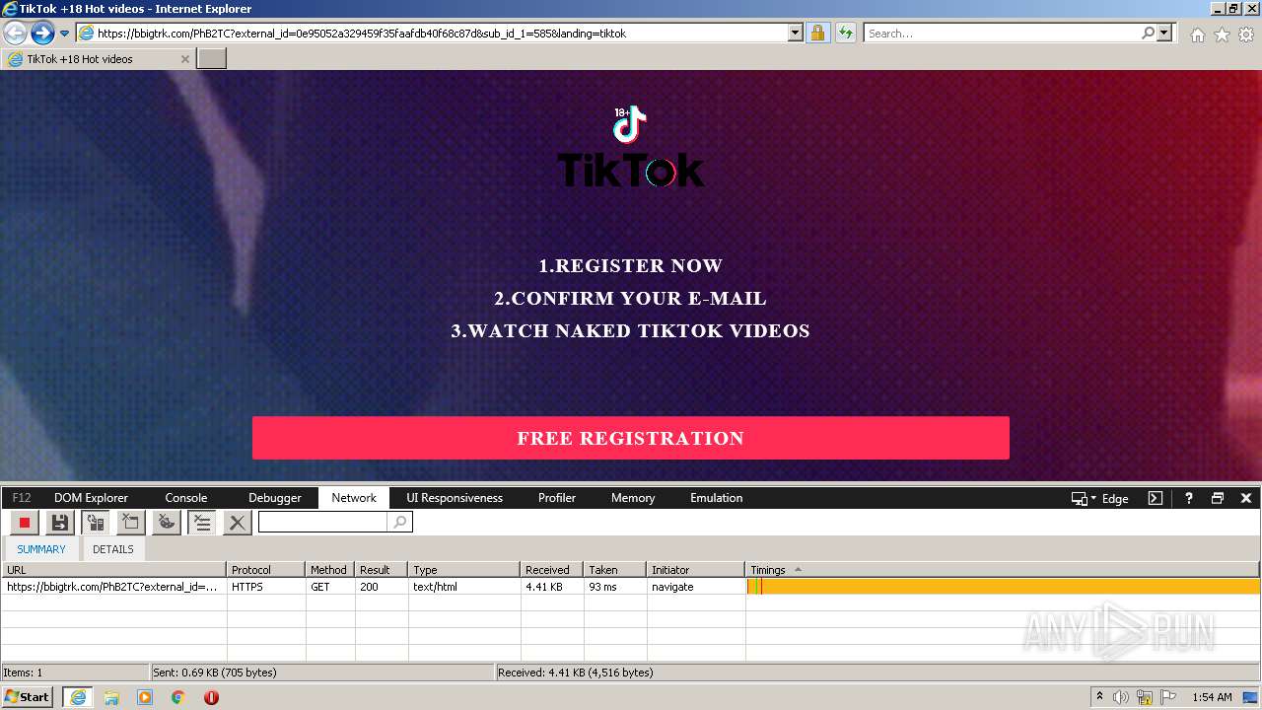Sort by the Method column header
The image size is (1262, 710).
pos(330,570)
